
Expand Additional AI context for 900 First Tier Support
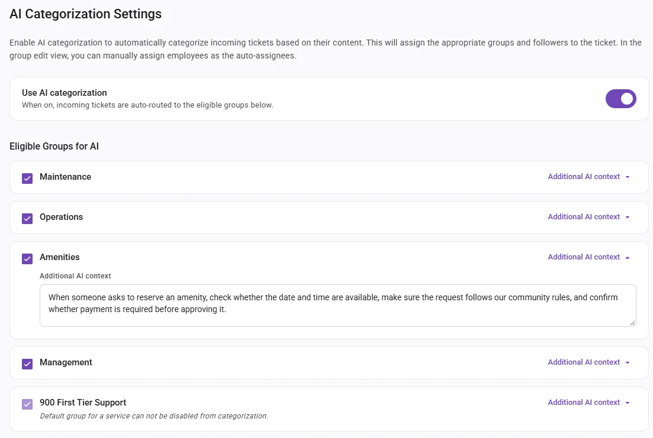tap(588, 402)
